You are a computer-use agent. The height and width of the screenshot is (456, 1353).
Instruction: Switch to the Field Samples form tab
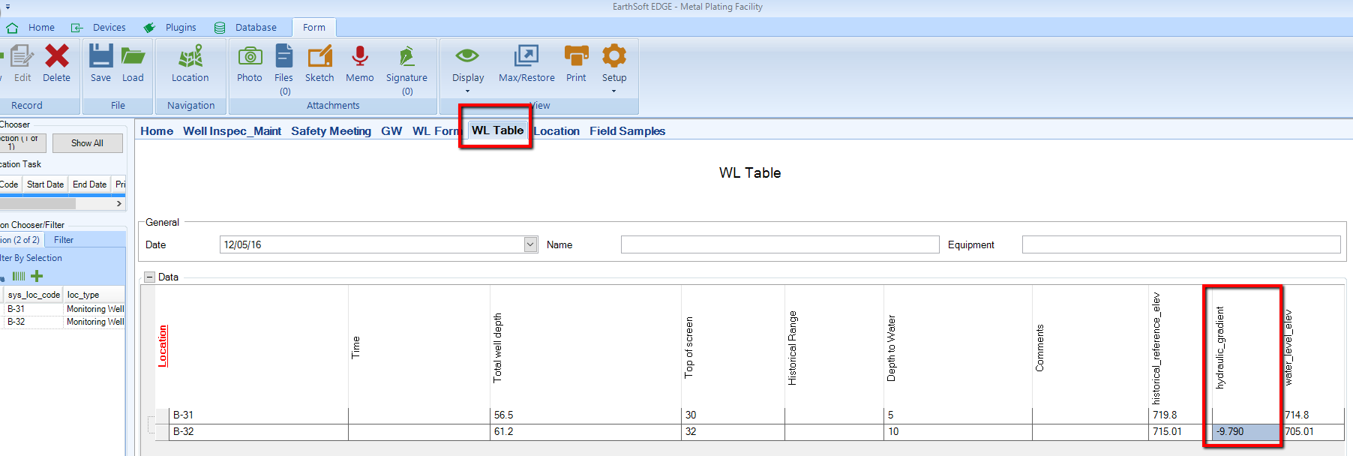click(627, 131)
